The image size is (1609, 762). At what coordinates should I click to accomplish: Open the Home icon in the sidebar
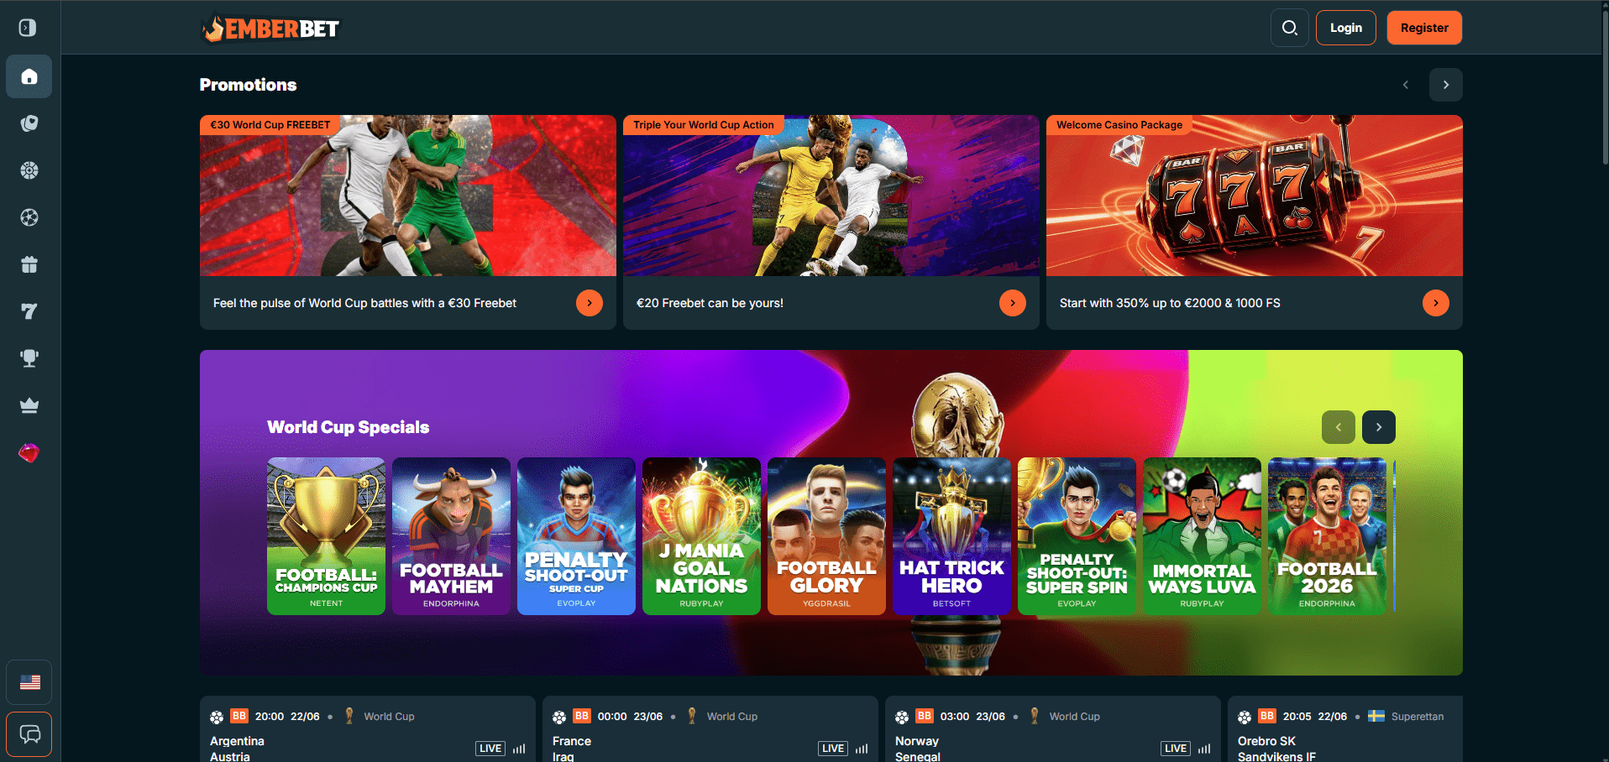tap(29, 77)
